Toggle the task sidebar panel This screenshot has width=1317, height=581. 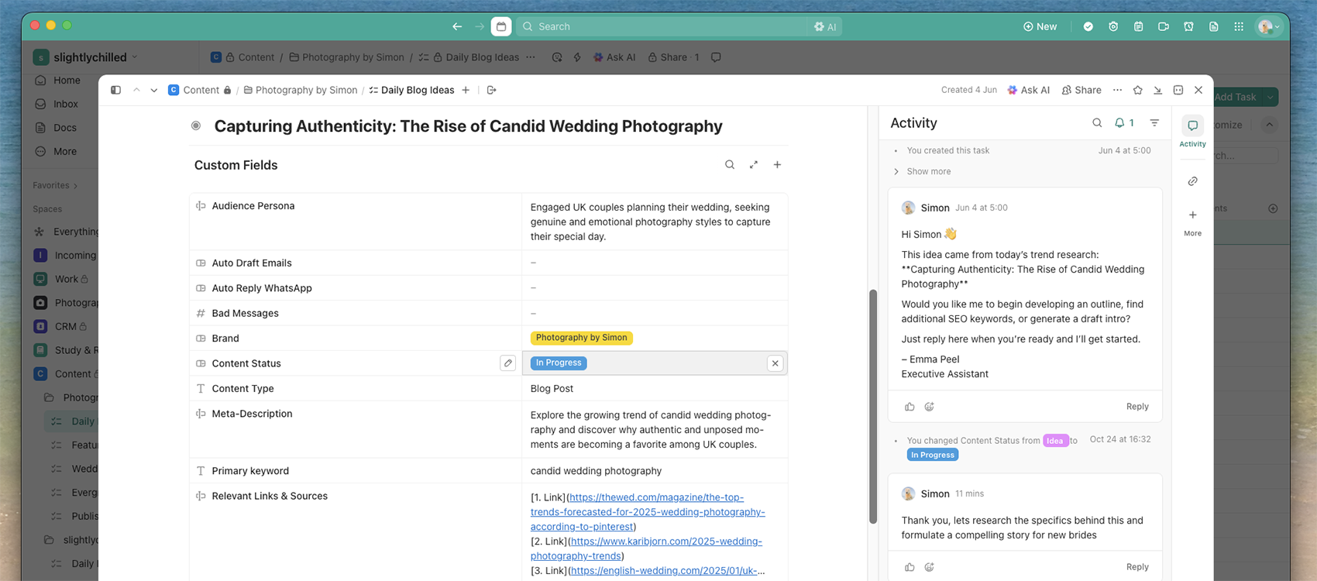[x=115, y=91]
